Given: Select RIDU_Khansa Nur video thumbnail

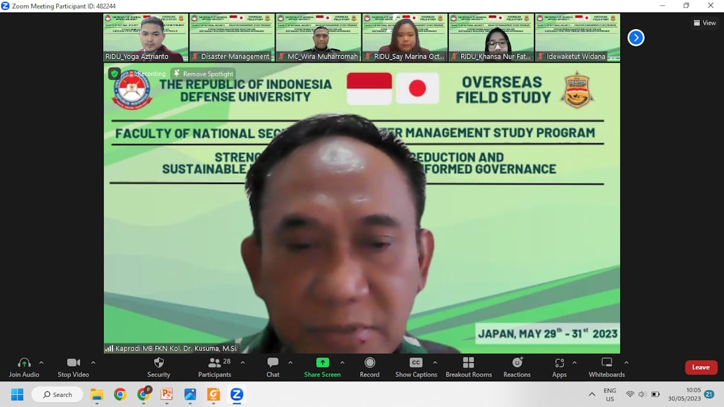Looking at the screenshot, I should coord(491,37).
